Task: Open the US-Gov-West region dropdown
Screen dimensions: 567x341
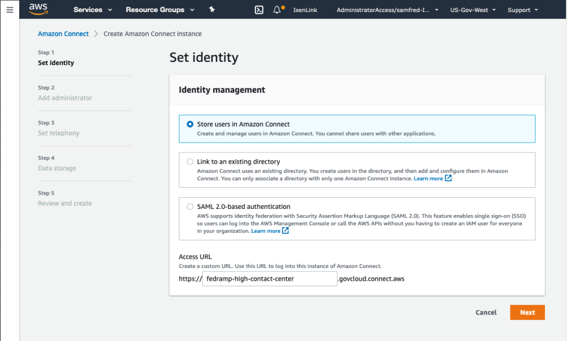Action: click(472, 9)
